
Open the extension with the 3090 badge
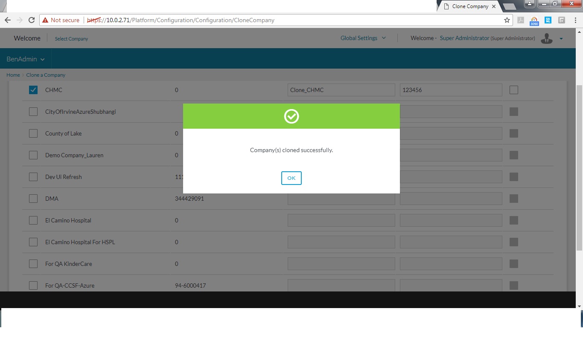[x=534, y=20]
